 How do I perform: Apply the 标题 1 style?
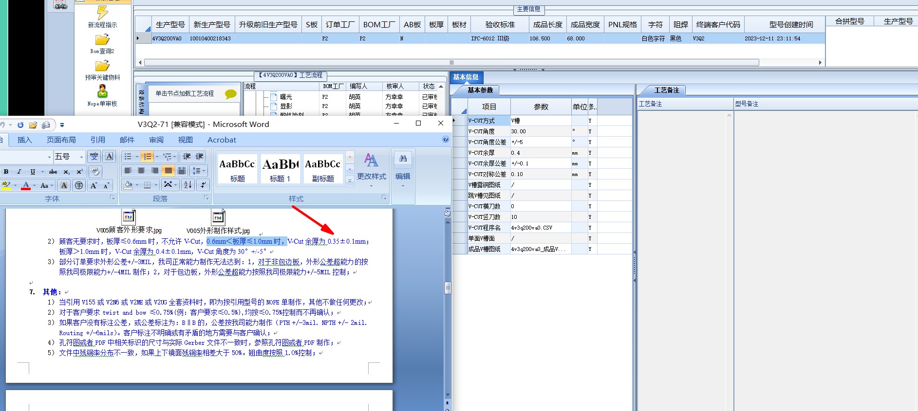pos(280,169)
